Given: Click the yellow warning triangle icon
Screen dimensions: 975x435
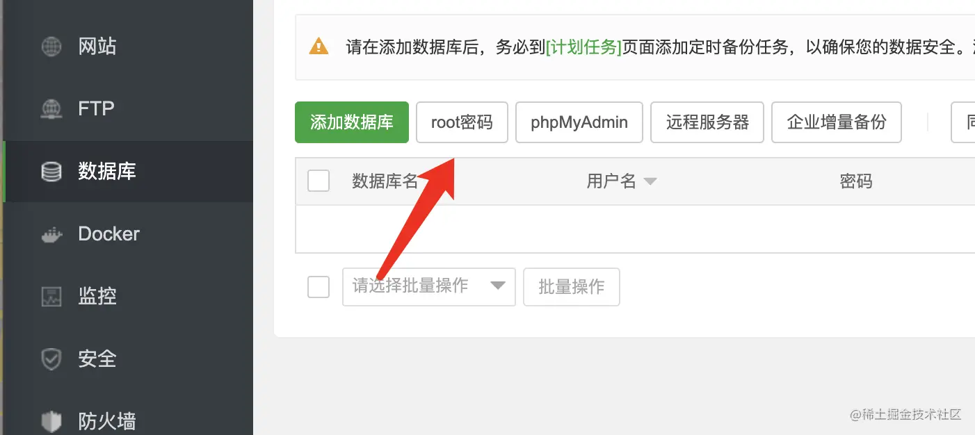Looking at the screenshot, I should click(x=319, y=47).
